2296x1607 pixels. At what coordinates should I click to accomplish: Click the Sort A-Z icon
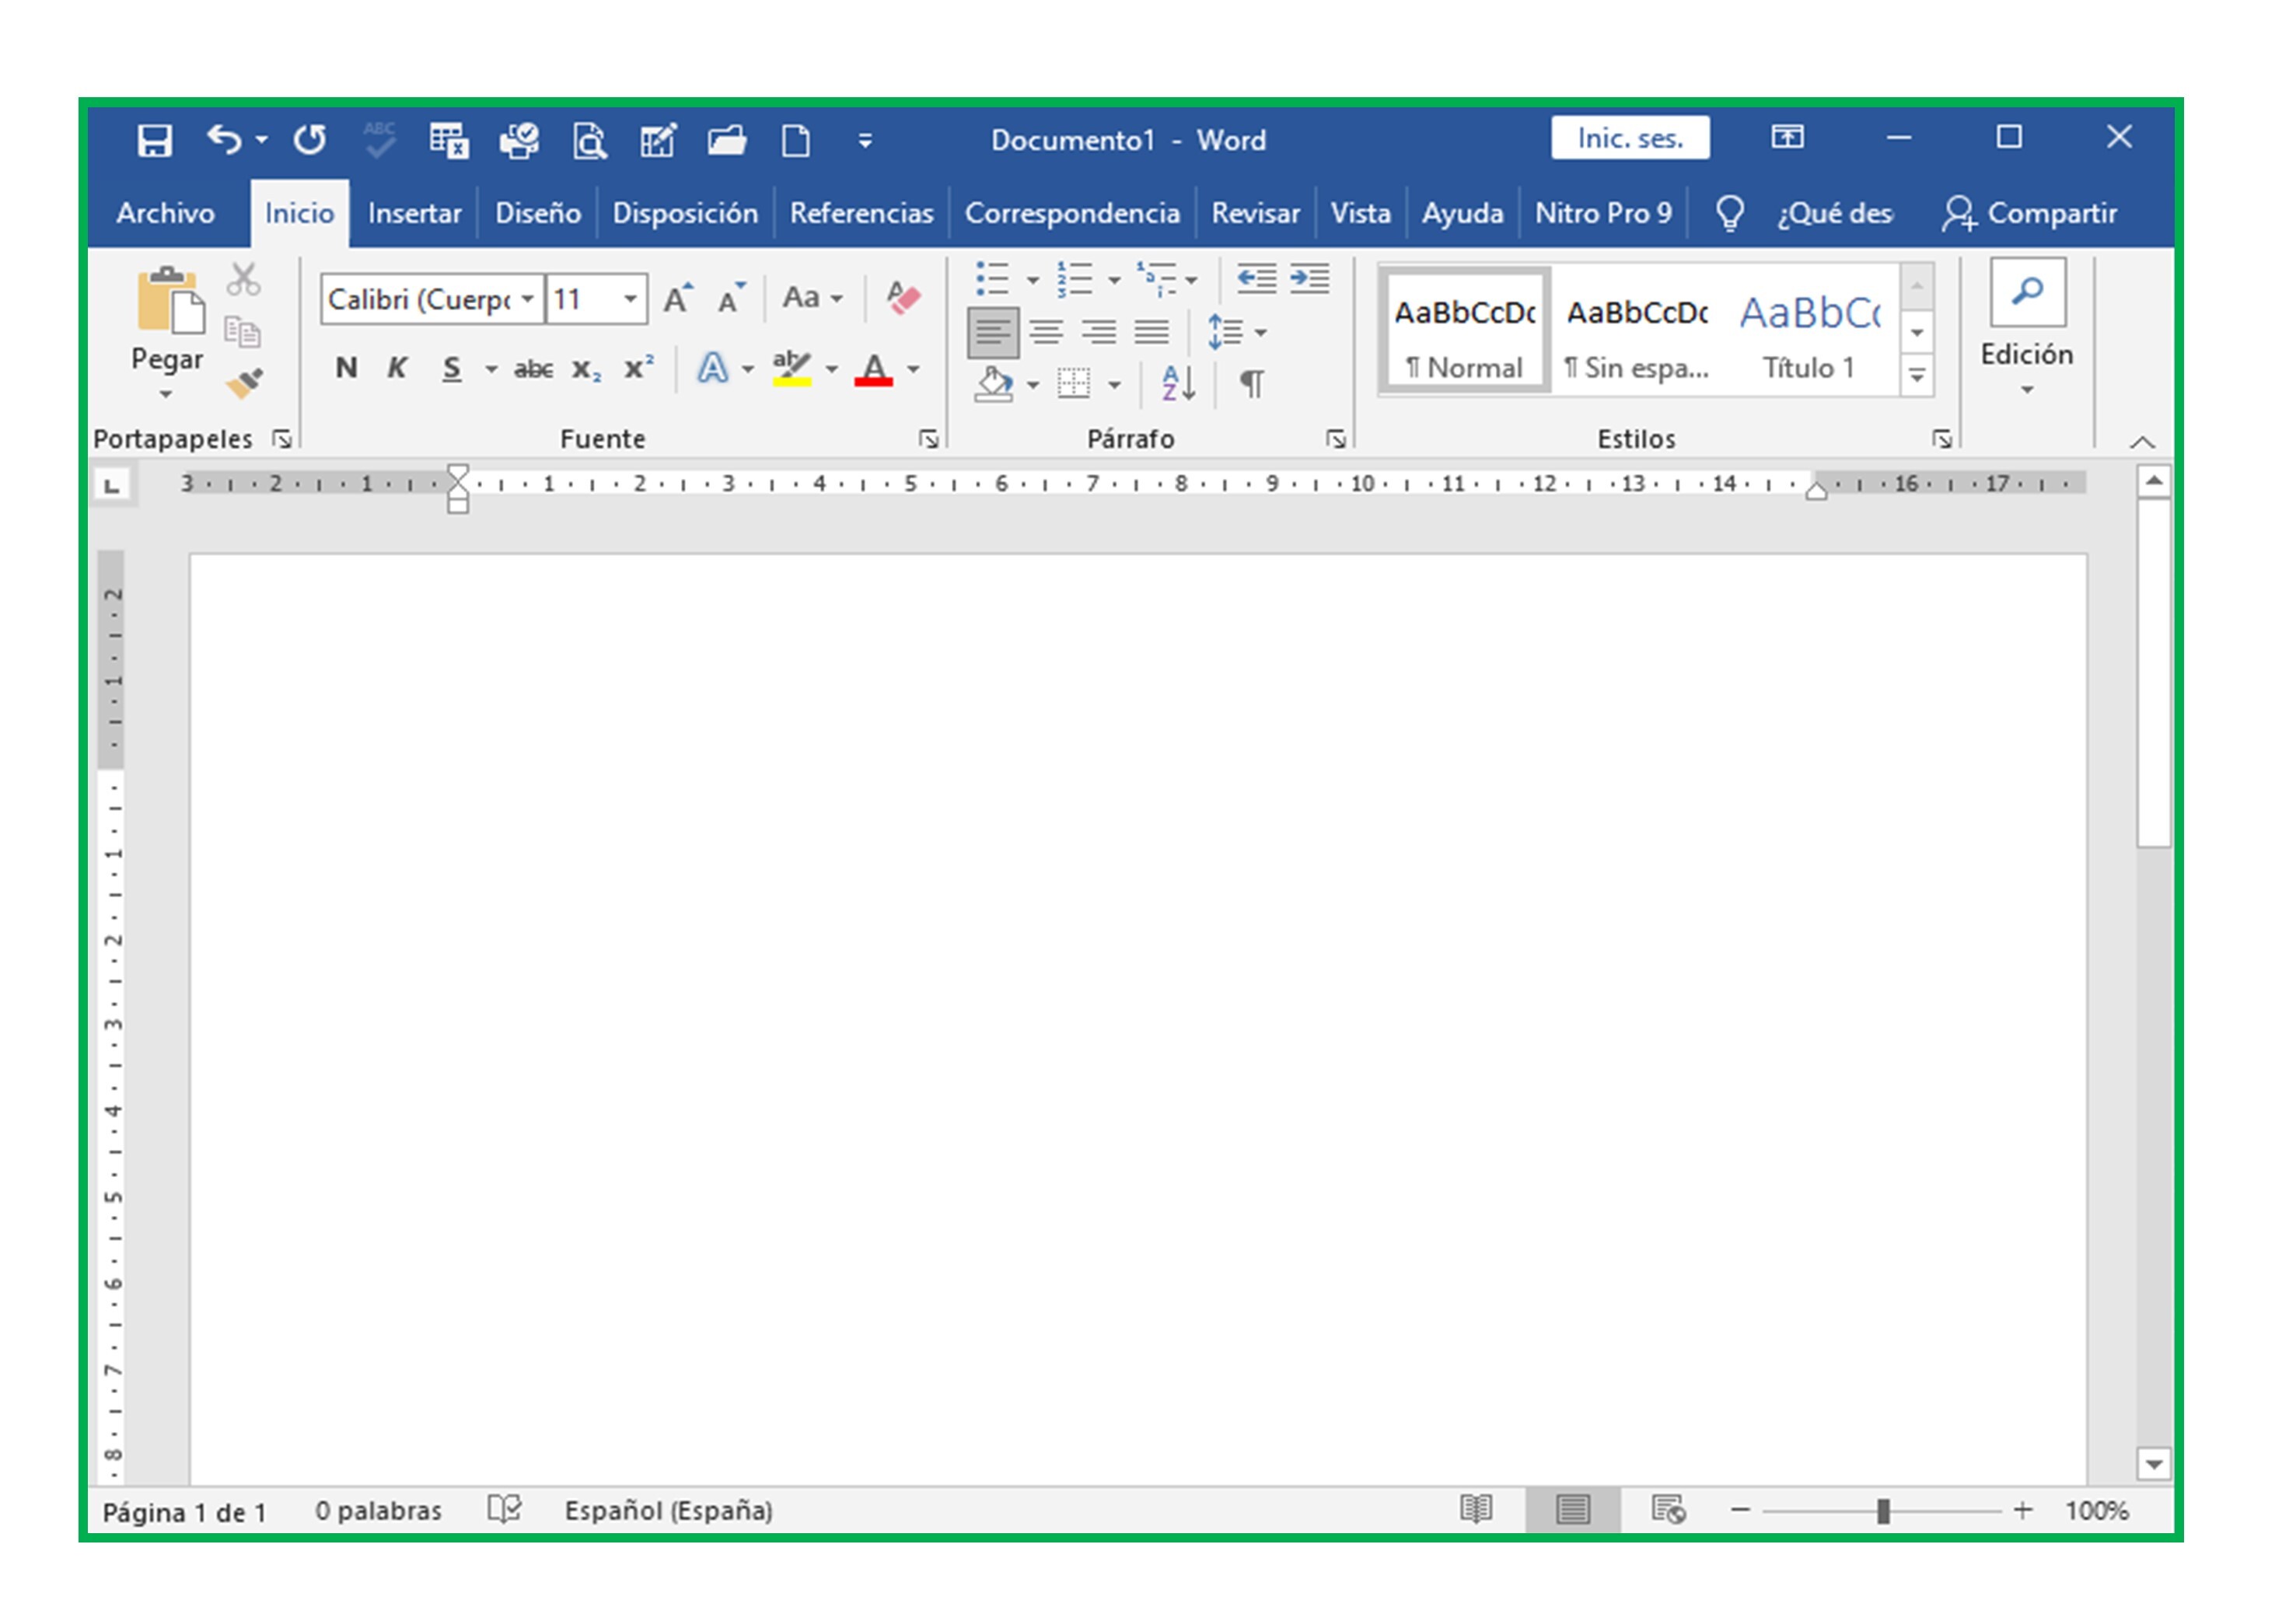1178,383
